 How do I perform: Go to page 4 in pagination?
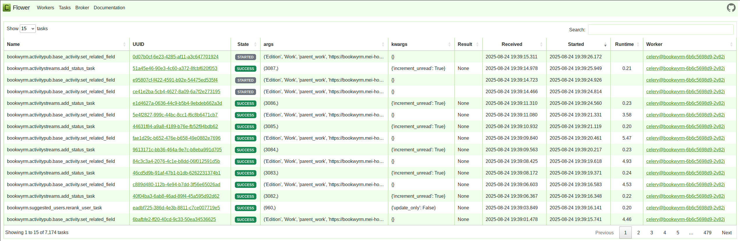click(x=665, y=233)
